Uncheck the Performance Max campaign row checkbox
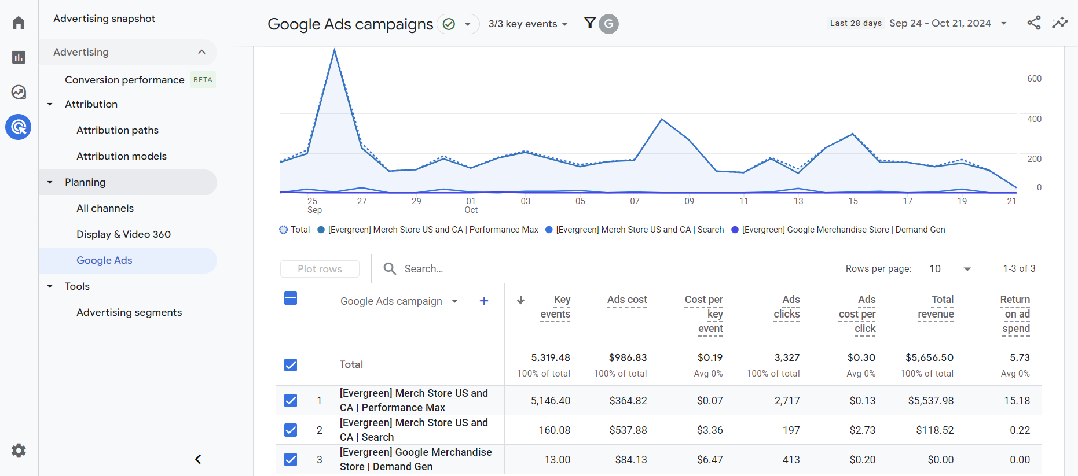Screen dimensions: 1078x476 (291, 400)
